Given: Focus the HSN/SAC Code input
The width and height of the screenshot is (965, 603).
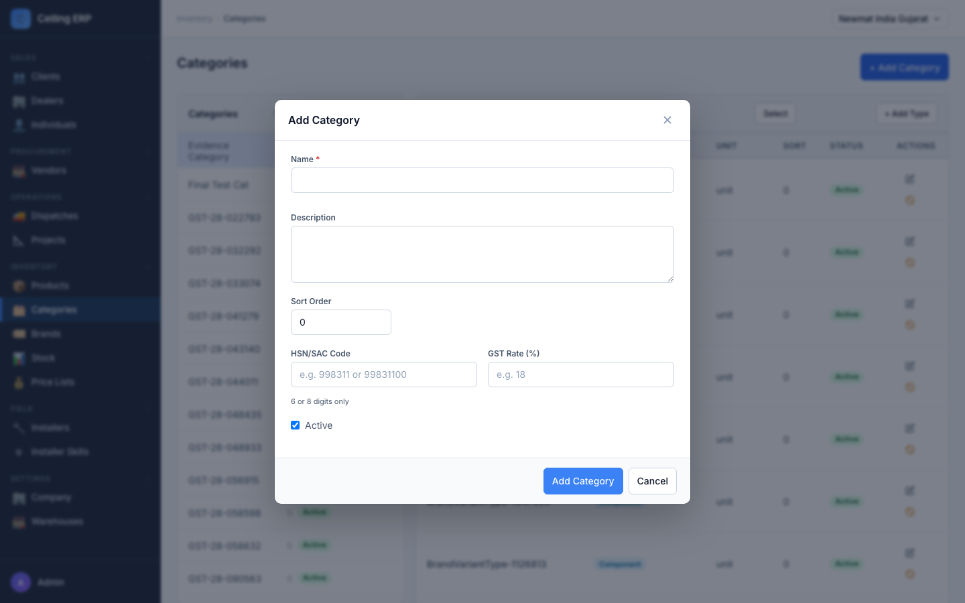Looking at the screenshot, I should 384,375.
